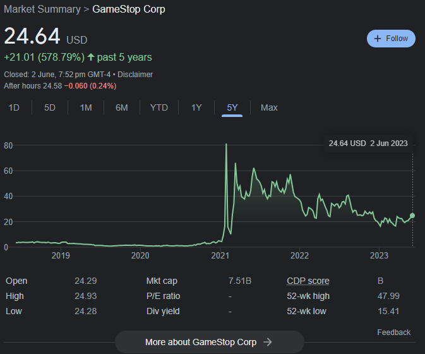Click the Open value 24.29

pos(86,281)
